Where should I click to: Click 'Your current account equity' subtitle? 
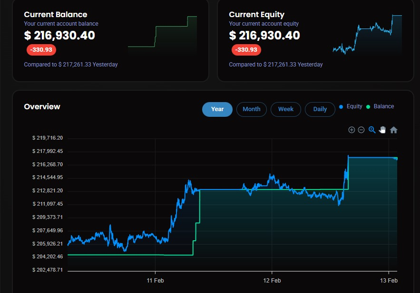(264, 24)
